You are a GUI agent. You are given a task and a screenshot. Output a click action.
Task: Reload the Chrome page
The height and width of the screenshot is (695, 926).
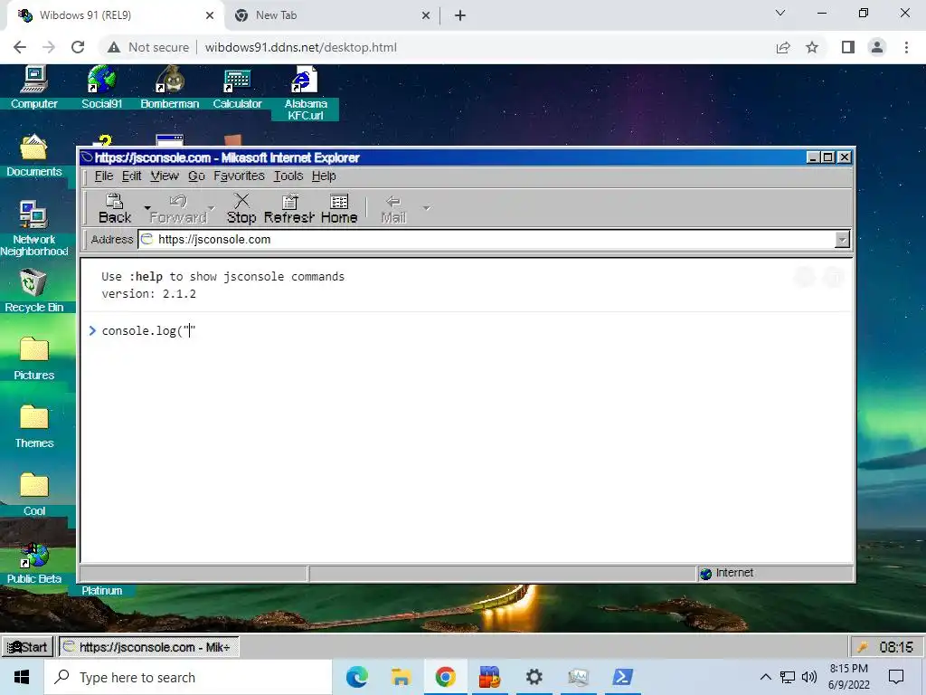[x=78, y=47]
